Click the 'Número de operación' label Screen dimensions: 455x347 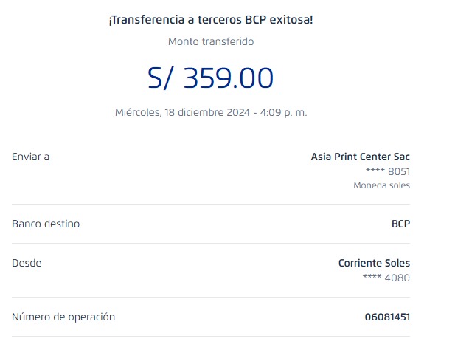click(63, 317)
